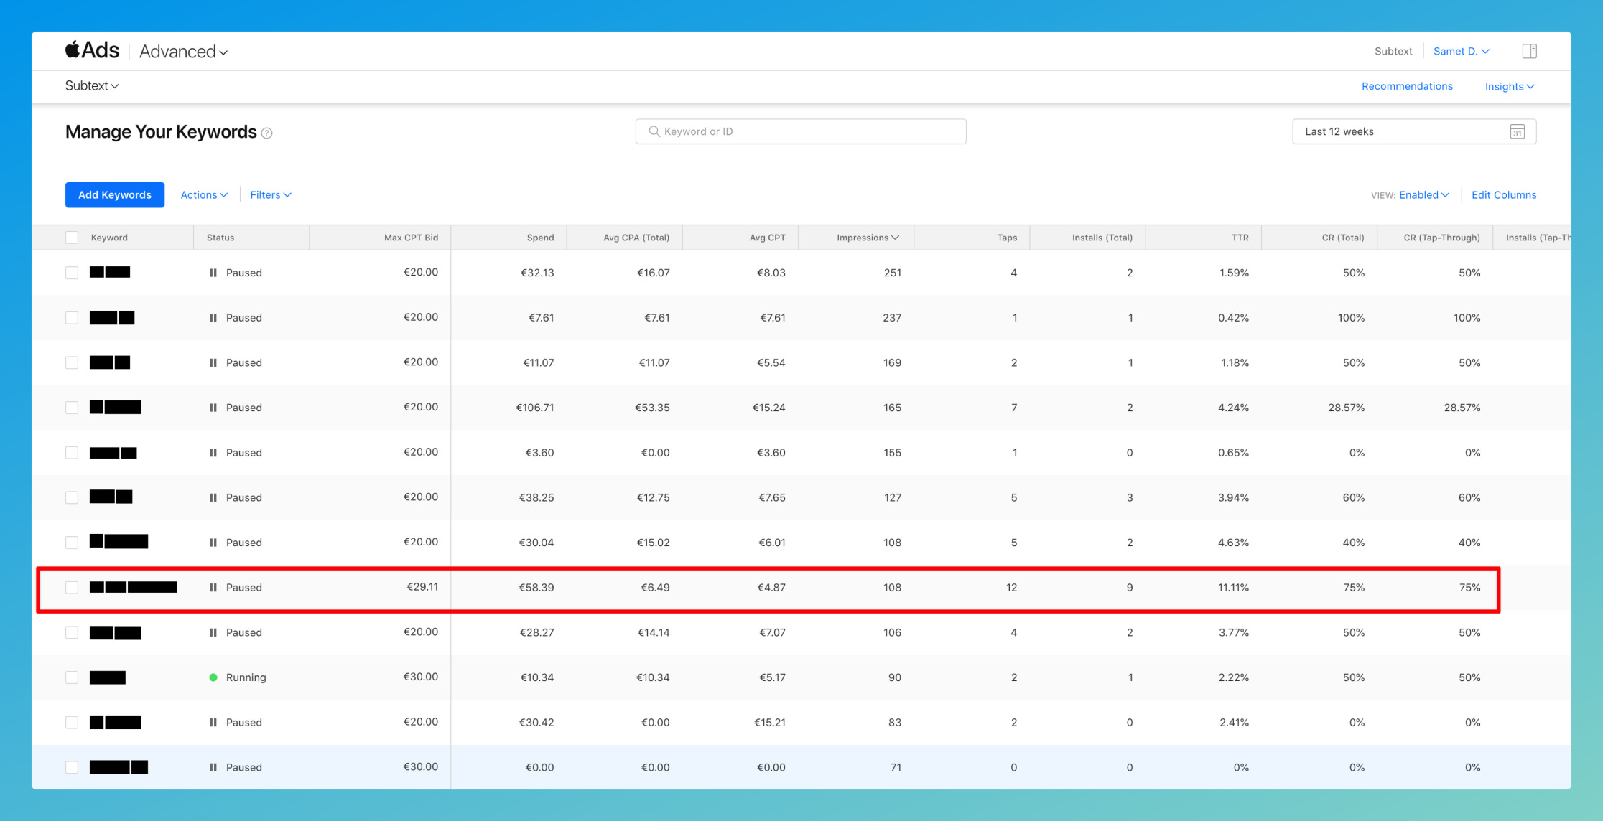Click the green Running status dot
Screen dimensions: 1603x821
click(213, 677)
